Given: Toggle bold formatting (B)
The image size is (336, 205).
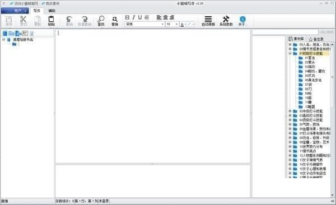Looking at the screenshot, I should [127, 17].
